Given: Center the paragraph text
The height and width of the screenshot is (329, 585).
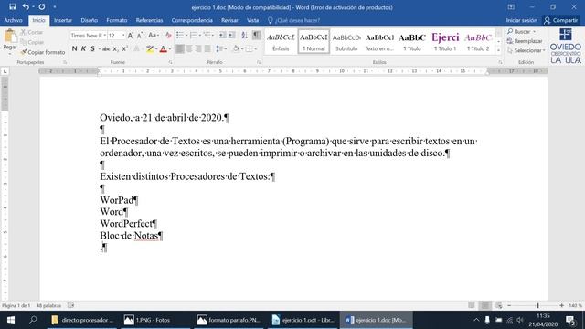Looking at the screenshot, I should (189, 48).
